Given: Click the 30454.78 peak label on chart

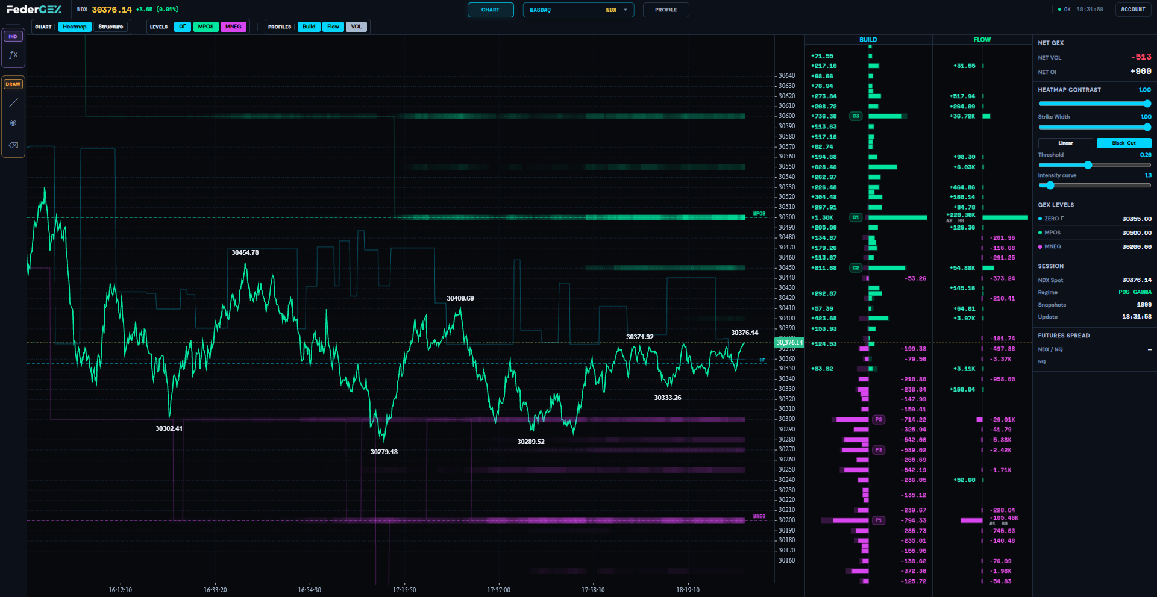Looking at the screenshot, I should click(x=245, y=253).
